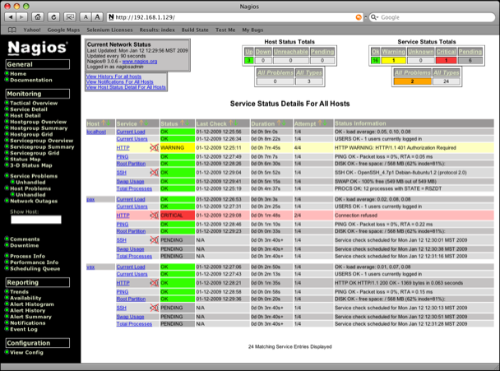Click notifications disabled icon for localhost HTTP
This screenshot has width=500, height=371.
pos(154,148)
